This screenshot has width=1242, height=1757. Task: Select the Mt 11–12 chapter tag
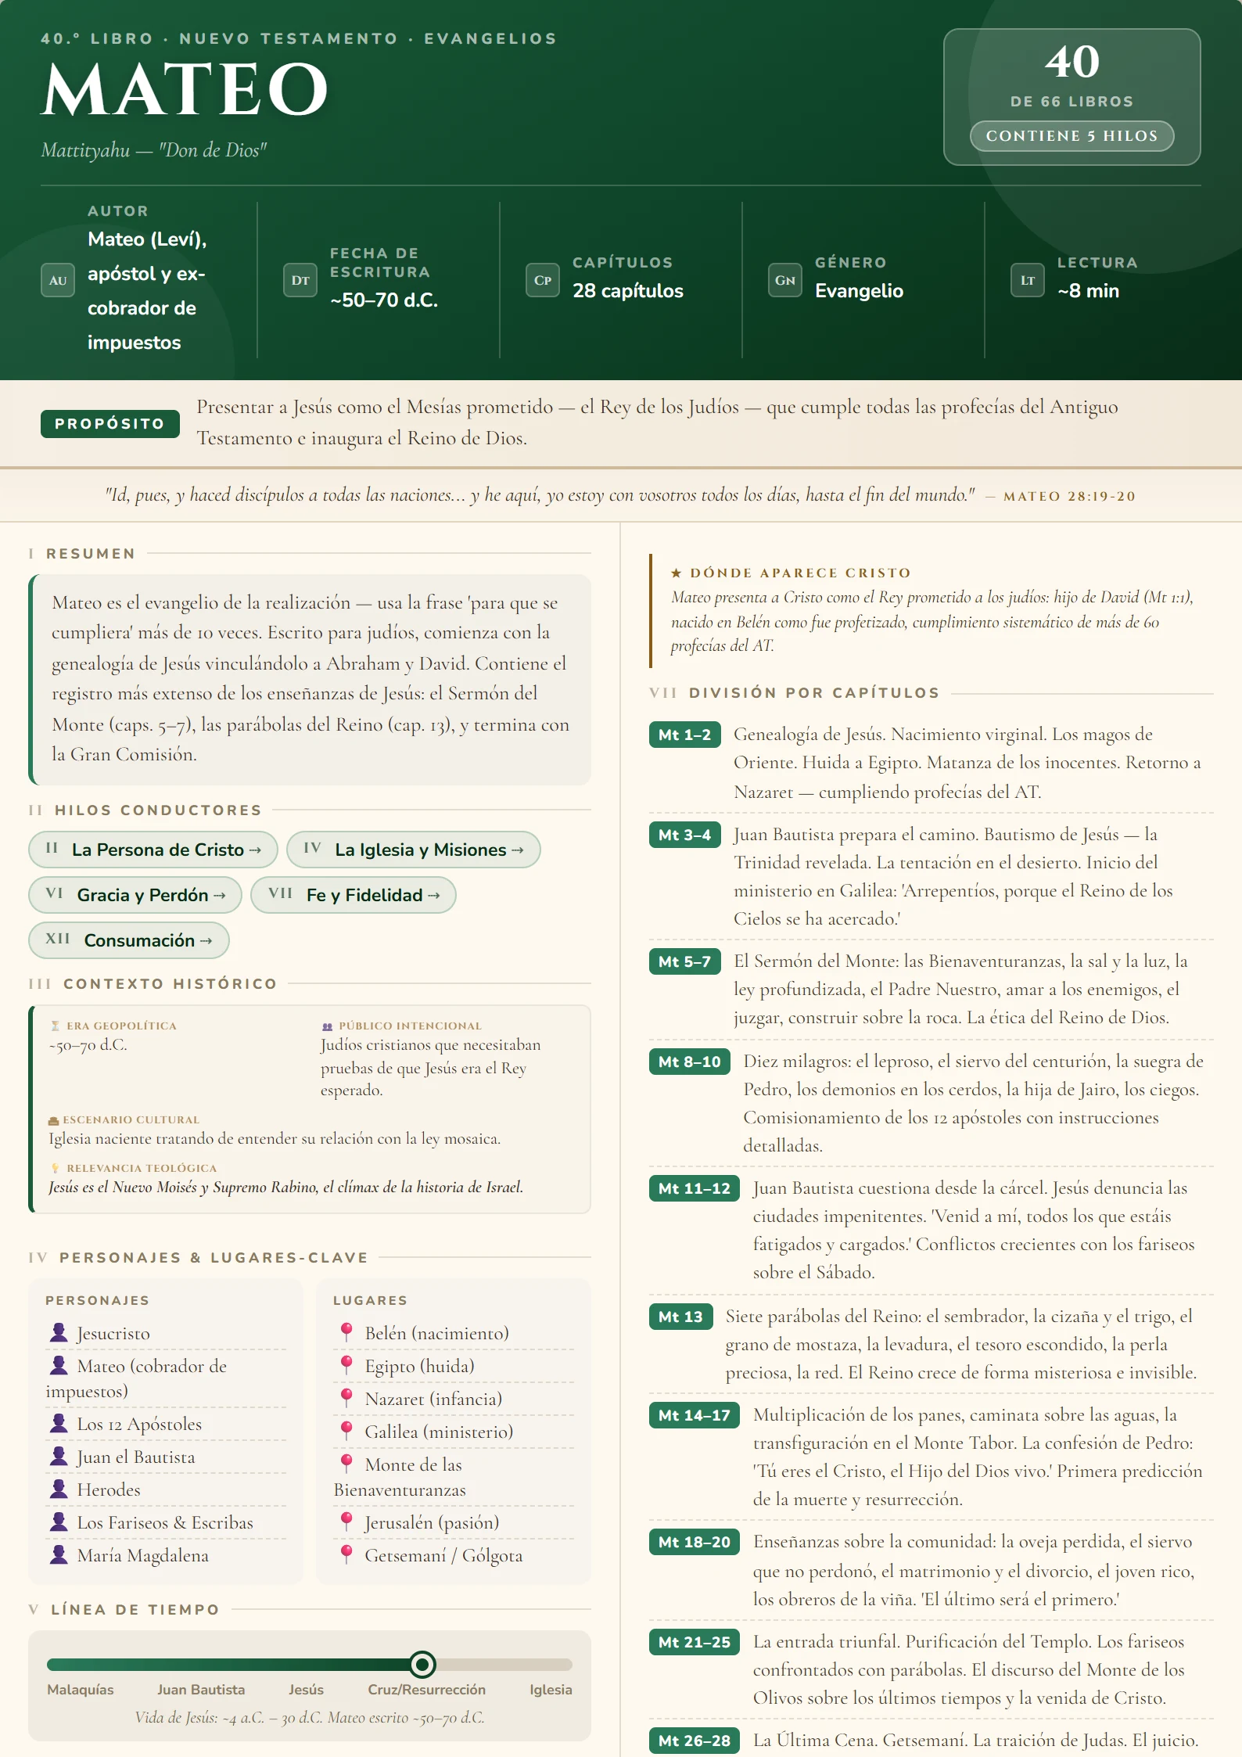point(695,1188)
